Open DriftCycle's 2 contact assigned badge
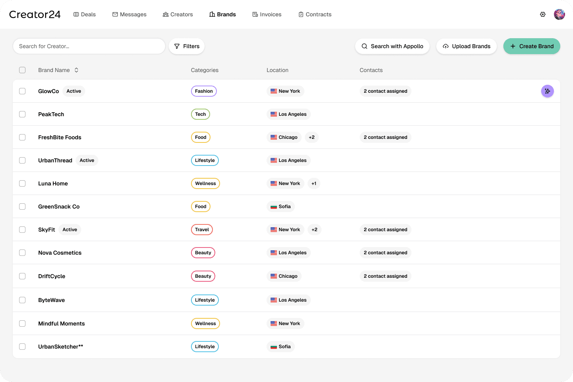This screenshot has width=573, height=382. [386, 276]
